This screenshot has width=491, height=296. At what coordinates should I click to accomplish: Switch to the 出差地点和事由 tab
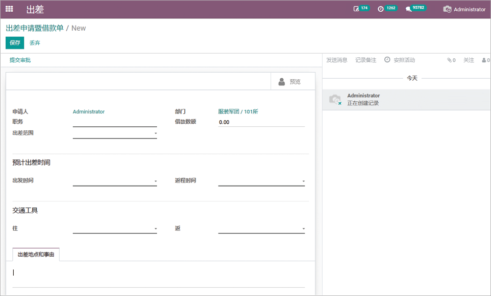coord(36,255)
